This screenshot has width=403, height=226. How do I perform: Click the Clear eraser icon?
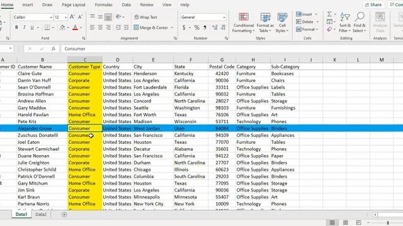(329, 30)
